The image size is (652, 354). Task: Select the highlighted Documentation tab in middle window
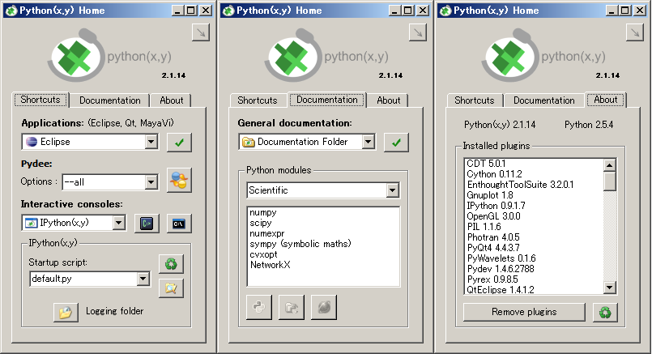(x=327, y=100)
